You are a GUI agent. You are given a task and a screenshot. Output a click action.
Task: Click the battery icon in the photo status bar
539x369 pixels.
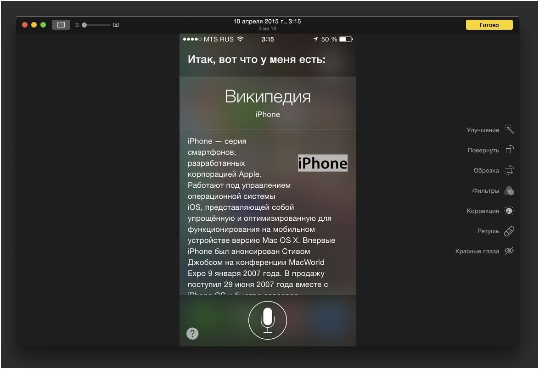347,39
